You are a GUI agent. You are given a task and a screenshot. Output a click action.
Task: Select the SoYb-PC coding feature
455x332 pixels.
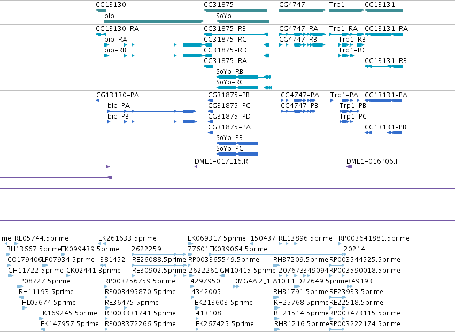pyautogui.click(x=237, y=154)
